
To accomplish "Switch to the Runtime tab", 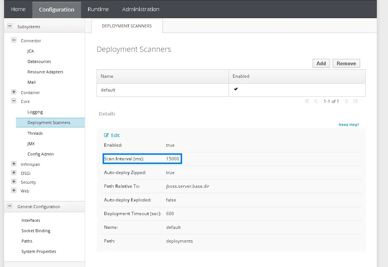I will tap(98, 9).
